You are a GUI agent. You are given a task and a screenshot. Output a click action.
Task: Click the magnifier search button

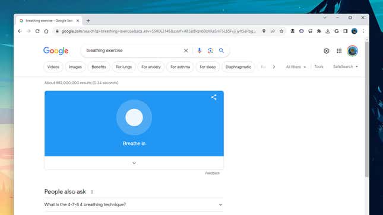221,50
